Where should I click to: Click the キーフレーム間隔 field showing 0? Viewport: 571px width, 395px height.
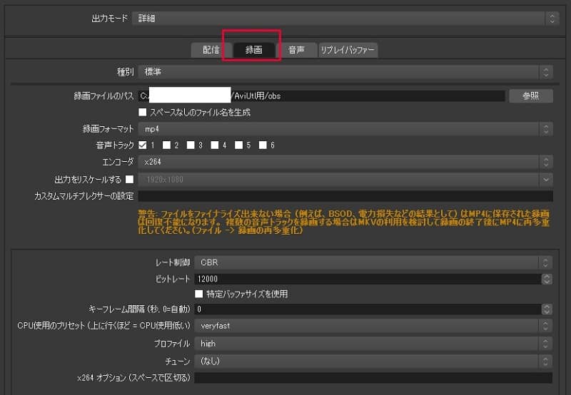point(368,309)
